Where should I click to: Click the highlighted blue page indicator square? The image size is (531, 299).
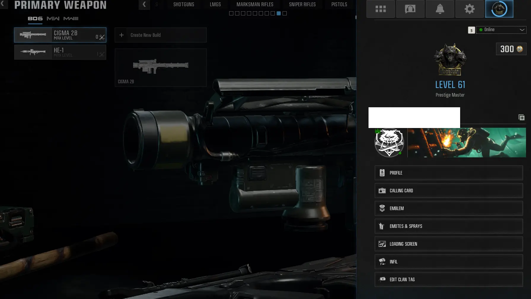279,13
